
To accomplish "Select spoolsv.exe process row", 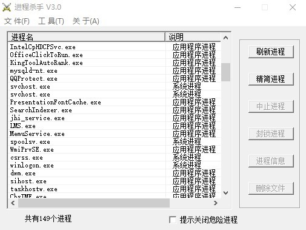I will click(115, 141).
